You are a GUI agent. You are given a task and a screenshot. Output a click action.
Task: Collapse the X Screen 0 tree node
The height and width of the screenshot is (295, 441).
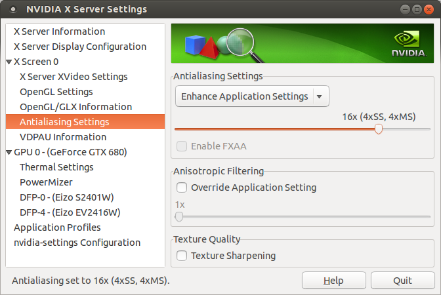click(9, 62)
